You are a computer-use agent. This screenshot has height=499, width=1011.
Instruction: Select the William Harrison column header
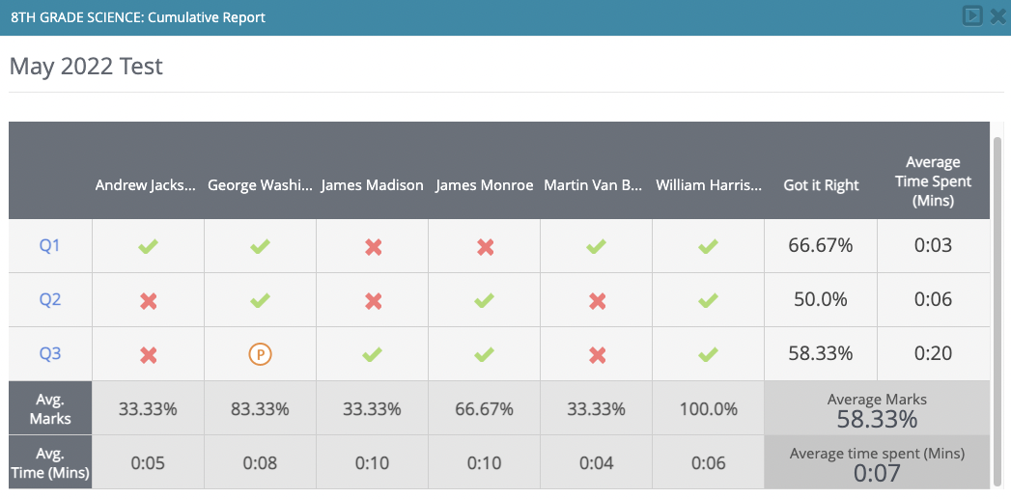[709, 185]
